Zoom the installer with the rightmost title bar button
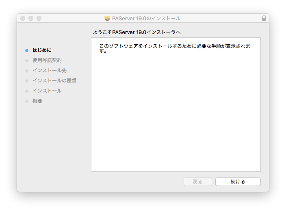Viewport: 286px width, 212px height. pyautogui.click(x=39, y=18)
